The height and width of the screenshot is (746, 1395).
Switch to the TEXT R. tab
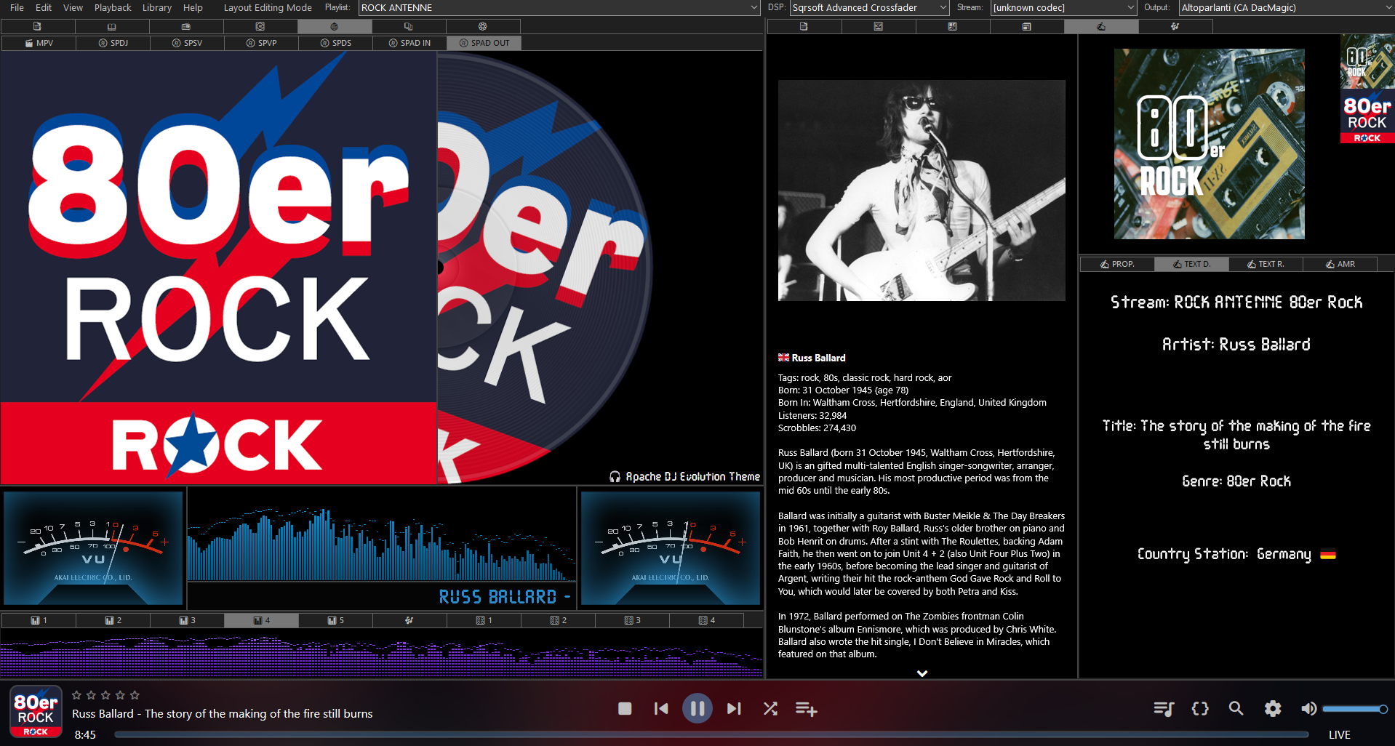click(x=1266, y=264)
